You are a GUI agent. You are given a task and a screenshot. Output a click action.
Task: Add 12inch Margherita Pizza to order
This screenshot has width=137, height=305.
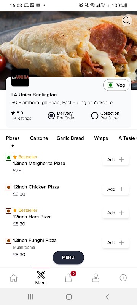(x=115, y=159)
